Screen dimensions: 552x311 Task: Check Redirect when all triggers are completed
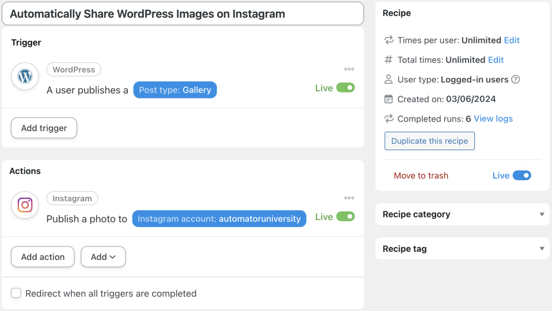[16, 293]
